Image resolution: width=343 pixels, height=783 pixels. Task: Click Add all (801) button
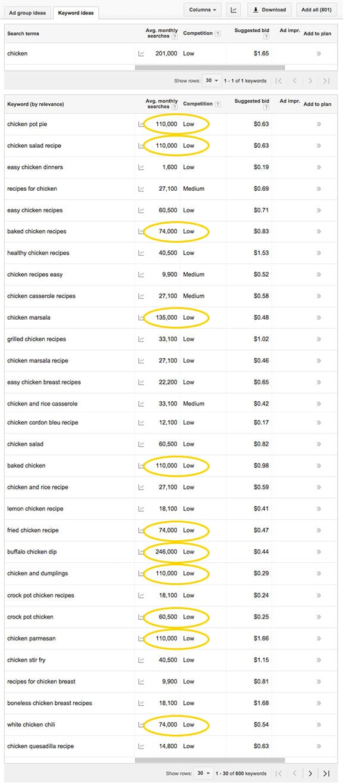317,10
